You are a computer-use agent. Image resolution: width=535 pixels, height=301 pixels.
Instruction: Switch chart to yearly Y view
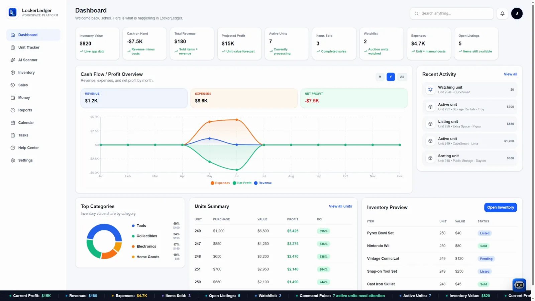click(x=391, y=77)
